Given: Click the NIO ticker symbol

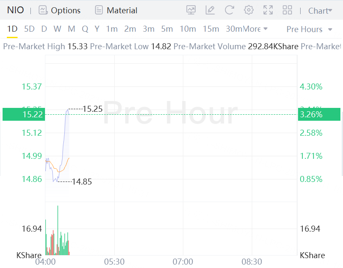Looking at the screenshot, I should point(15,10).
